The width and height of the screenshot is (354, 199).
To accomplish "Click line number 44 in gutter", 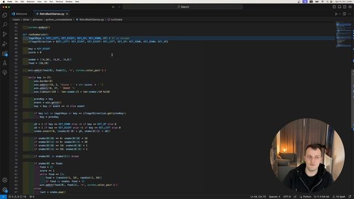I will coord(16,38).
